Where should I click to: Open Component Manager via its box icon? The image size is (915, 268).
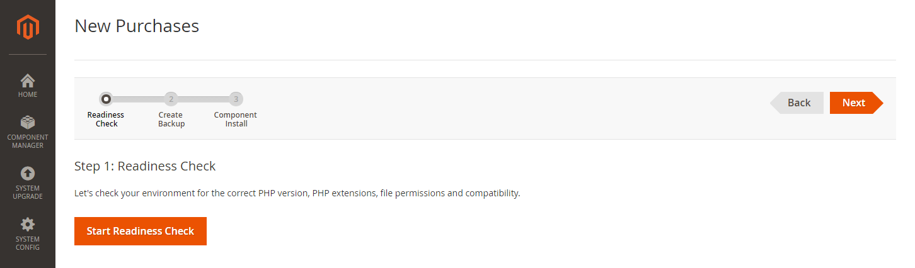[28, 123]
